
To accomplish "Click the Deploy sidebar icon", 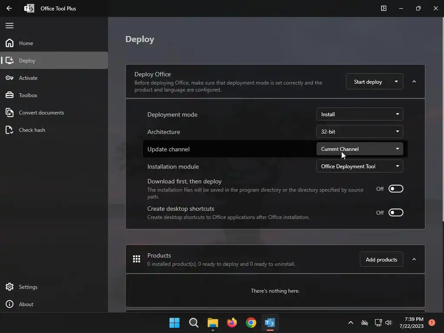I will pos(10,60).
